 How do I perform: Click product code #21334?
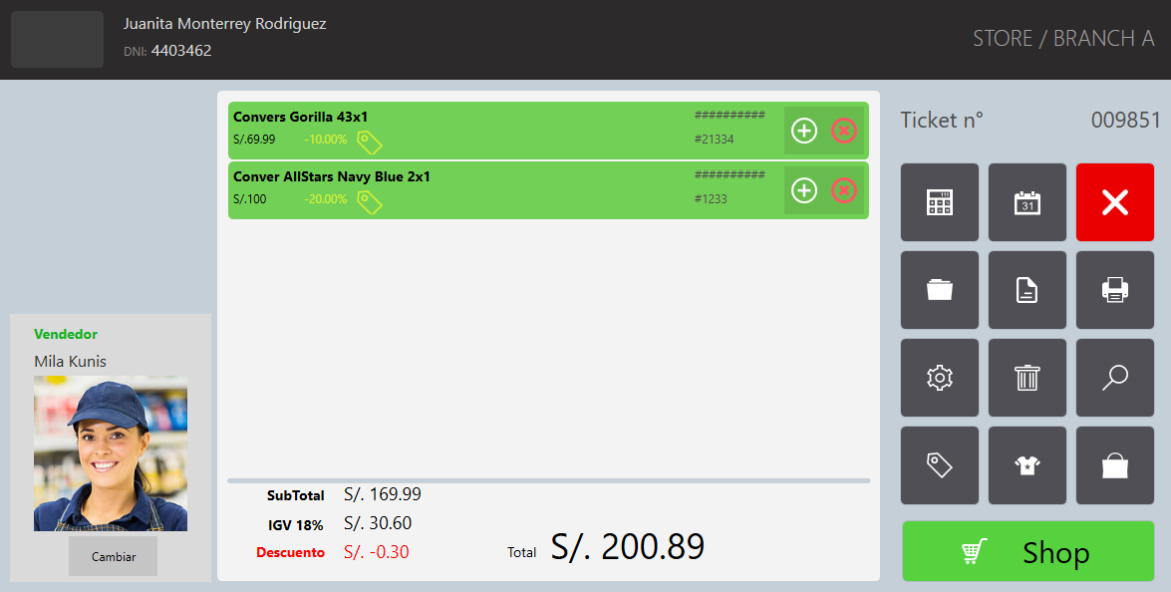click(x=714, y=140)
